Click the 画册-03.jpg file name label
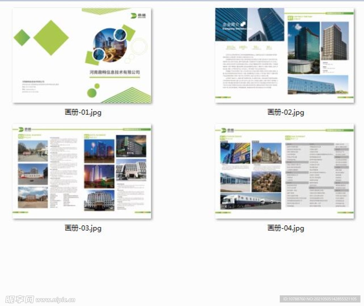This screenshot has height=306, width=364. [x=83, y=228]
